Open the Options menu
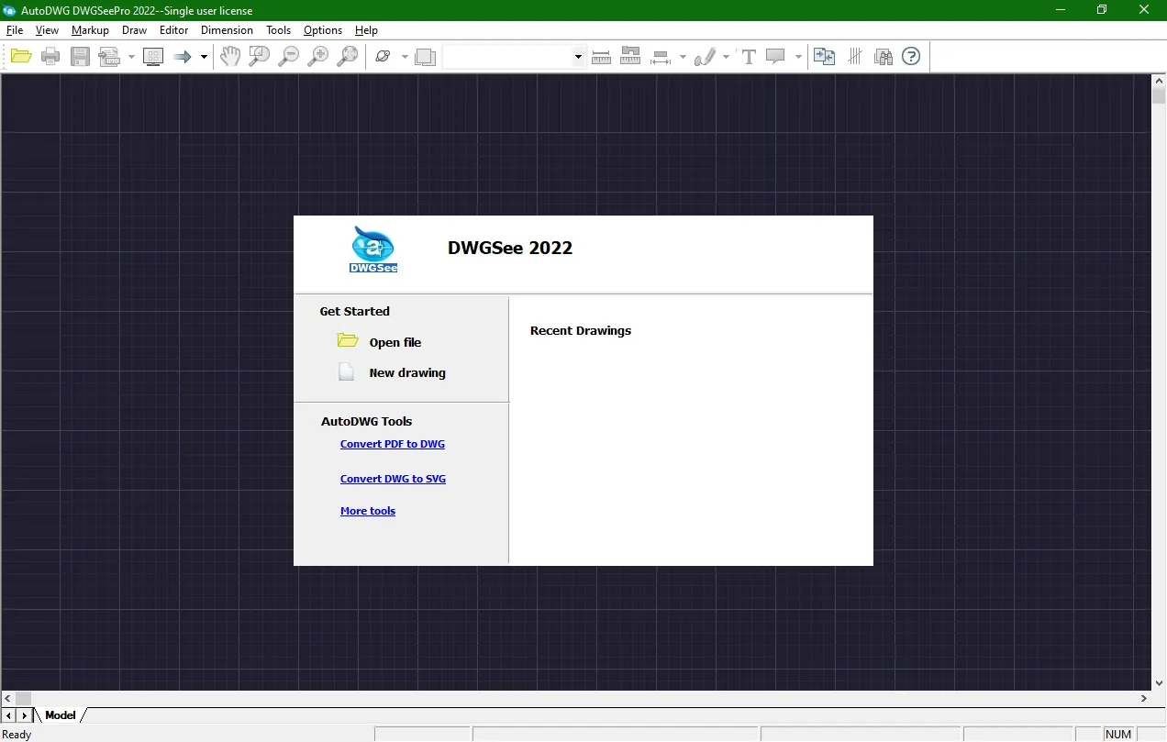The width and height of the screenshot is (1167, 742). coord(323,30)
